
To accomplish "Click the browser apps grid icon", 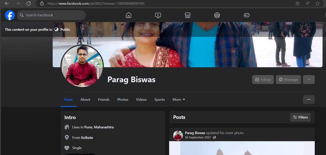I will coord(298,4).
